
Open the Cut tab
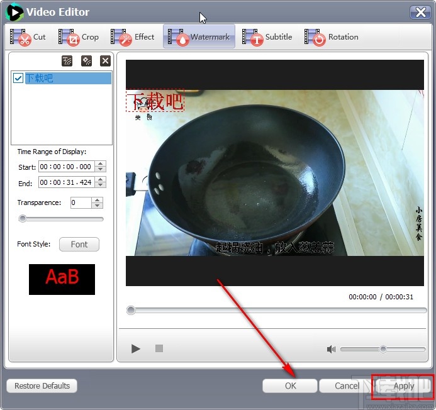28,37
